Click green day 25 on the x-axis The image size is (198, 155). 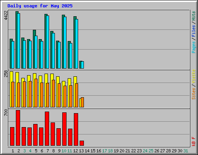point(151,151)
